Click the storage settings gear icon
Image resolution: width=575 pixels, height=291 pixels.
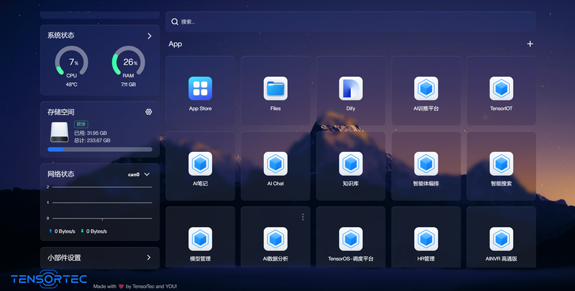(149, 112)
